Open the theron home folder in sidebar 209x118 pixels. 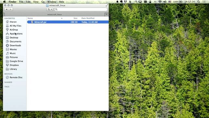(x=13, y=22)
